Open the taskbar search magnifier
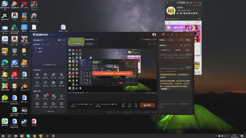 (x=9, y=136)
